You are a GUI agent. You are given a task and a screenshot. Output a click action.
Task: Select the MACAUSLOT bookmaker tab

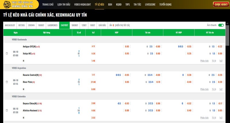tap(10, 25)
